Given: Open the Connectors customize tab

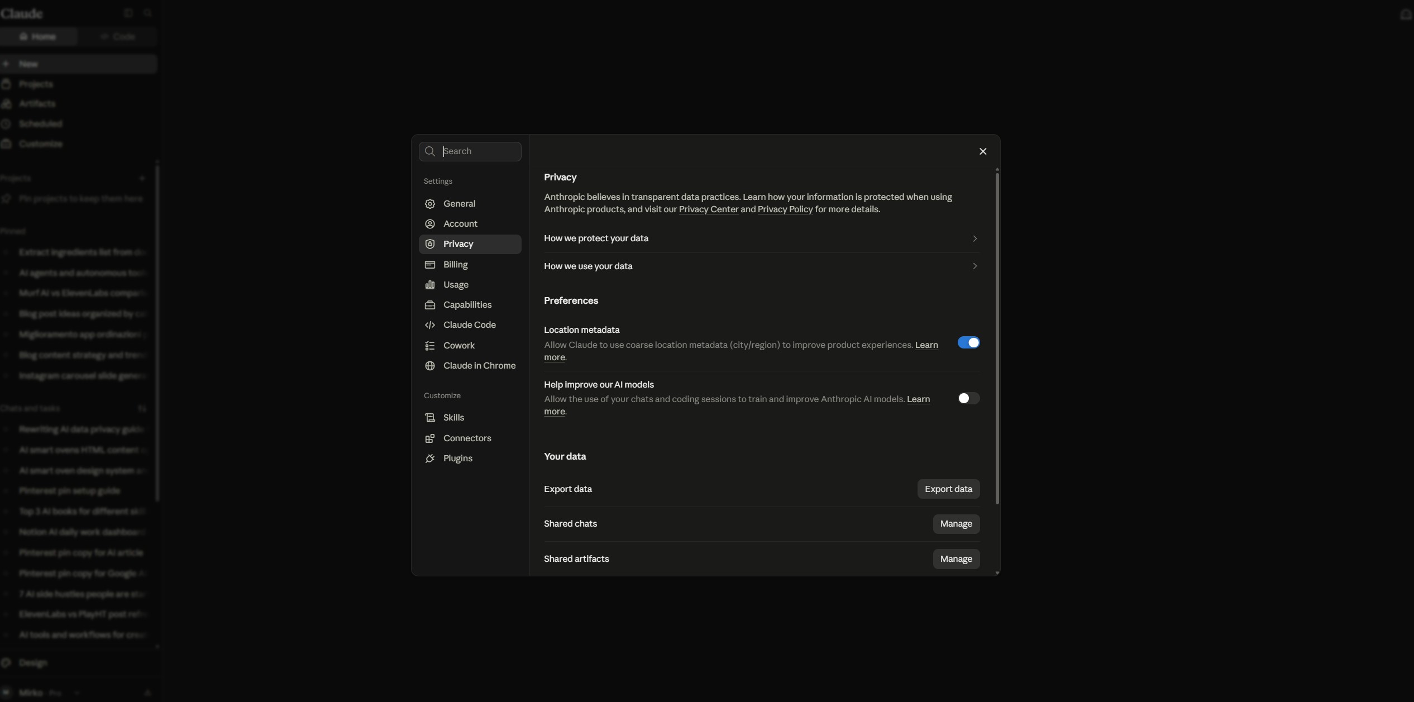Looking at the screenshot, I should [x=470, y=438].
